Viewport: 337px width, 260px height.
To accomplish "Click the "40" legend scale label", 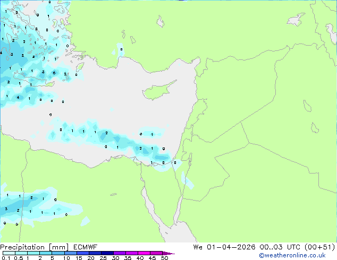I will coord(140,258).
